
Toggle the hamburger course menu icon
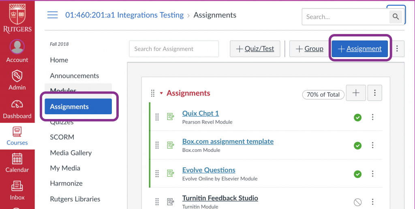52,15
